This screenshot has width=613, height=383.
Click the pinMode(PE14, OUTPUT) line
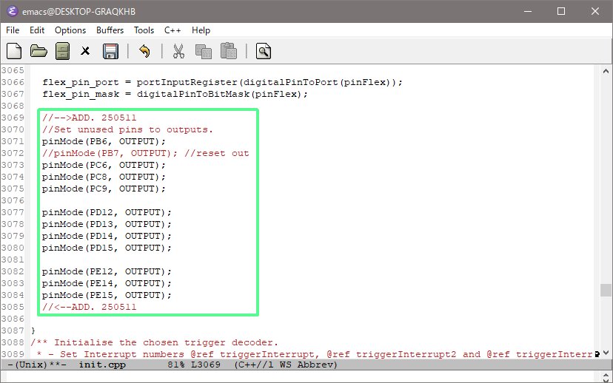[107, 283]
